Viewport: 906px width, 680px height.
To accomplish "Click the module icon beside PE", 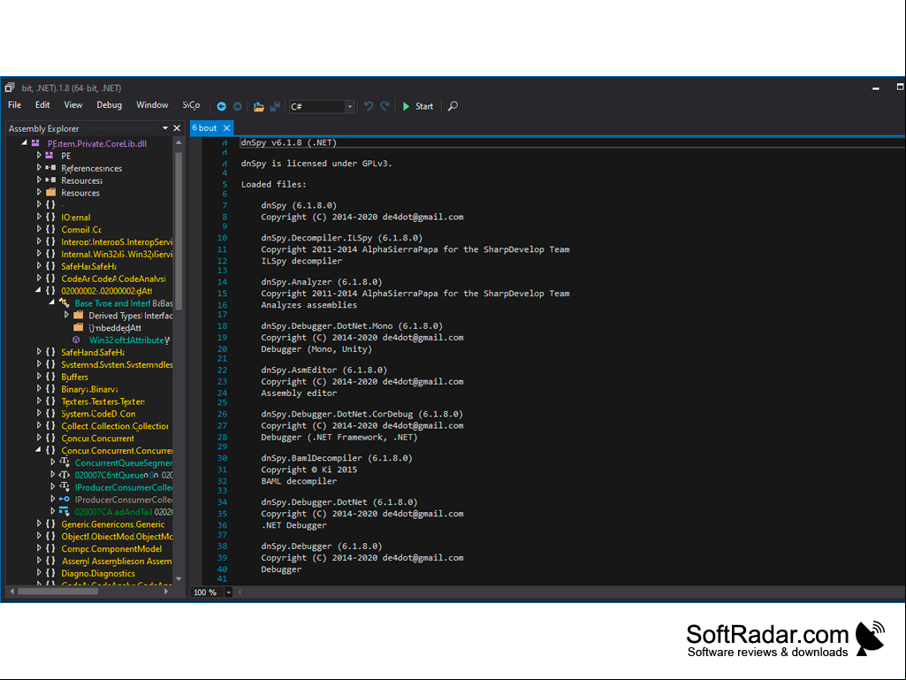I will pos(49,156).
